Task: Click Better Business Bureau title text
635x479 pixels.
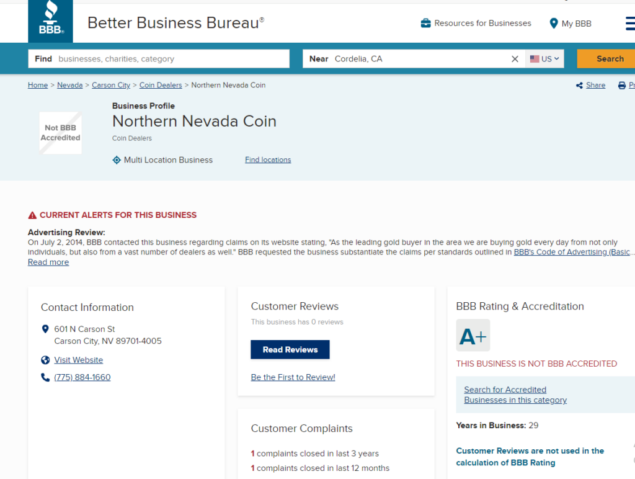Action: (175, 23)
